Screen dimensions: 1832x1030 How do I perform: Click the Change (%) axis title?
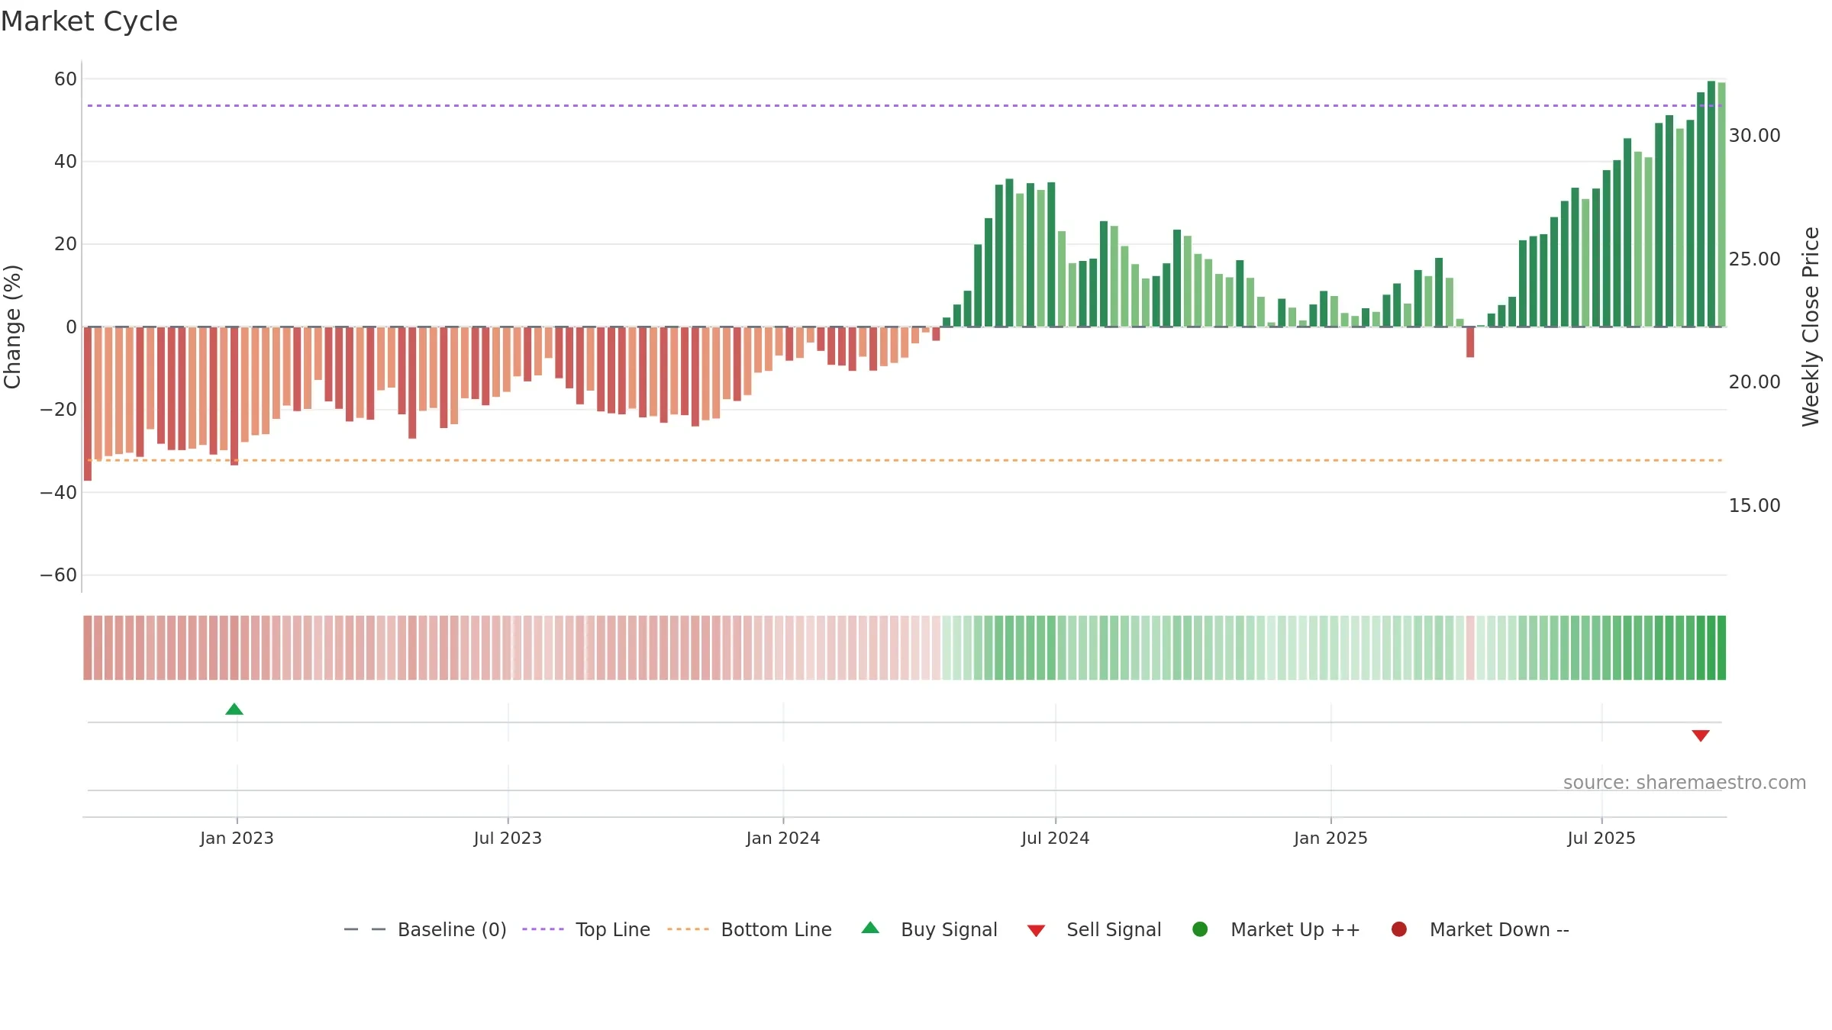(12, 327)
